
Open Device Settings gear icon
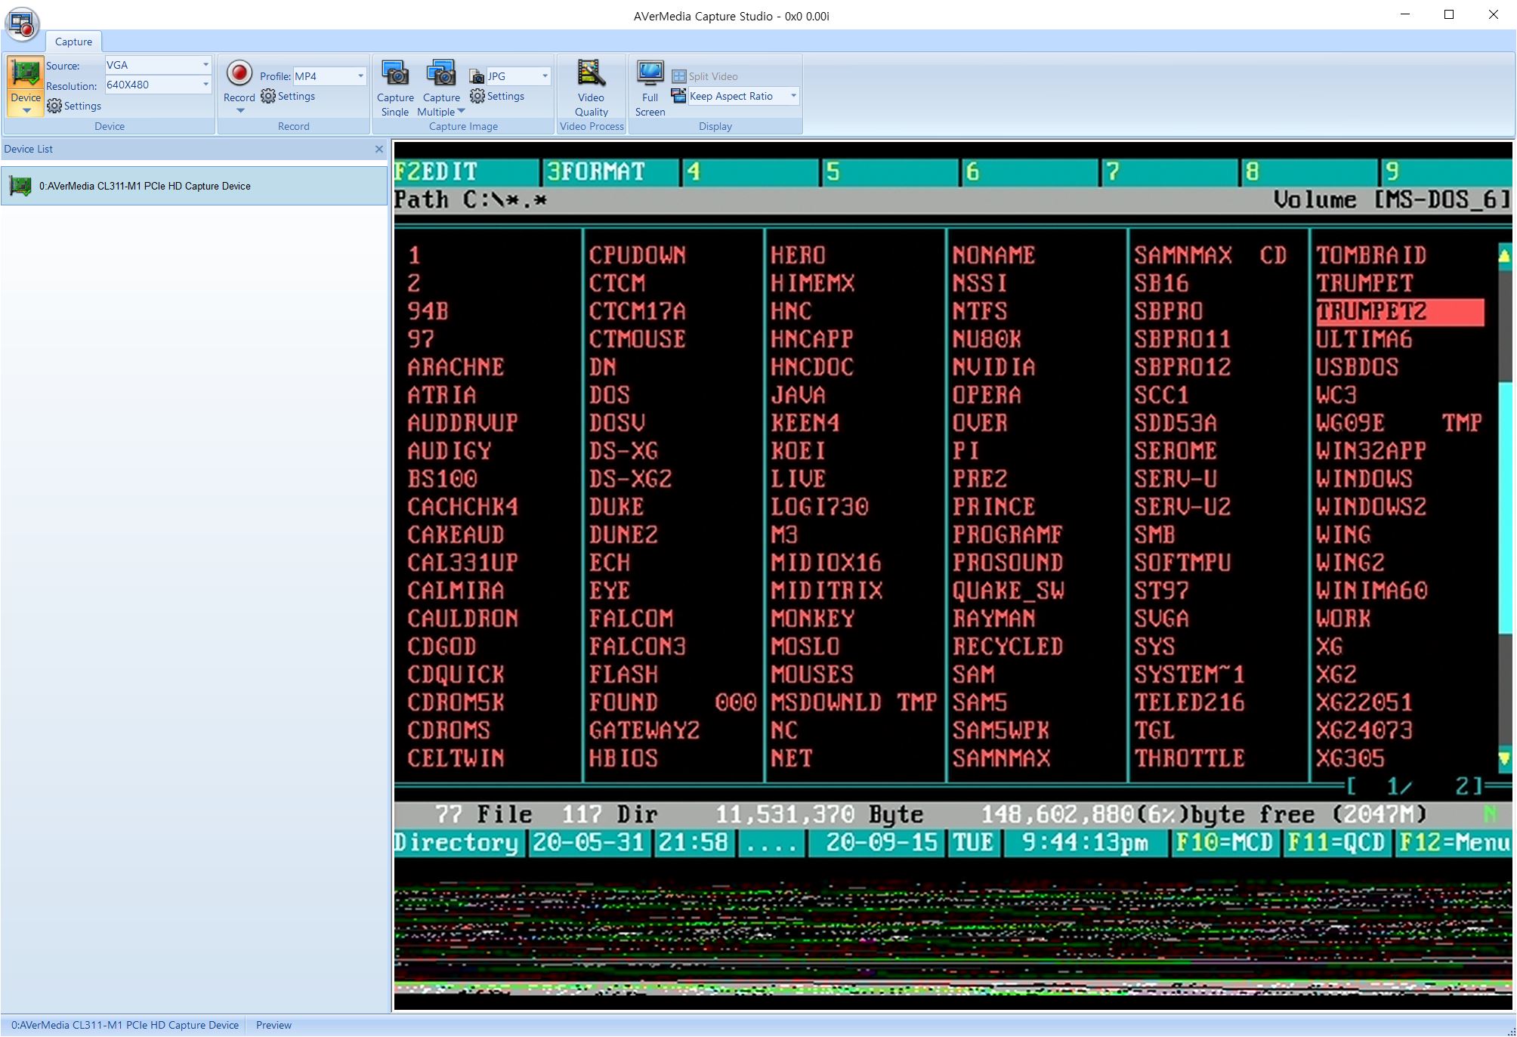pyautogui.click(x=54, y=106)
